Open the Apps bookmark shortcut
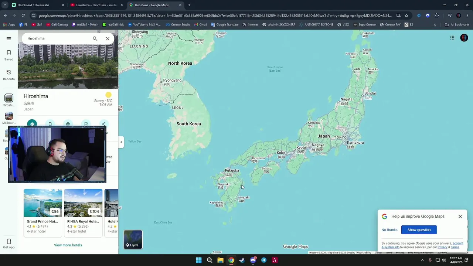 coord(9,25)
